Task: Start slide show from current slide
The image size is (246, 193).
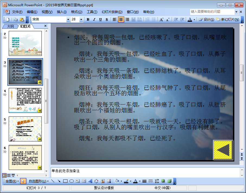Action: (x=13, y=175)
